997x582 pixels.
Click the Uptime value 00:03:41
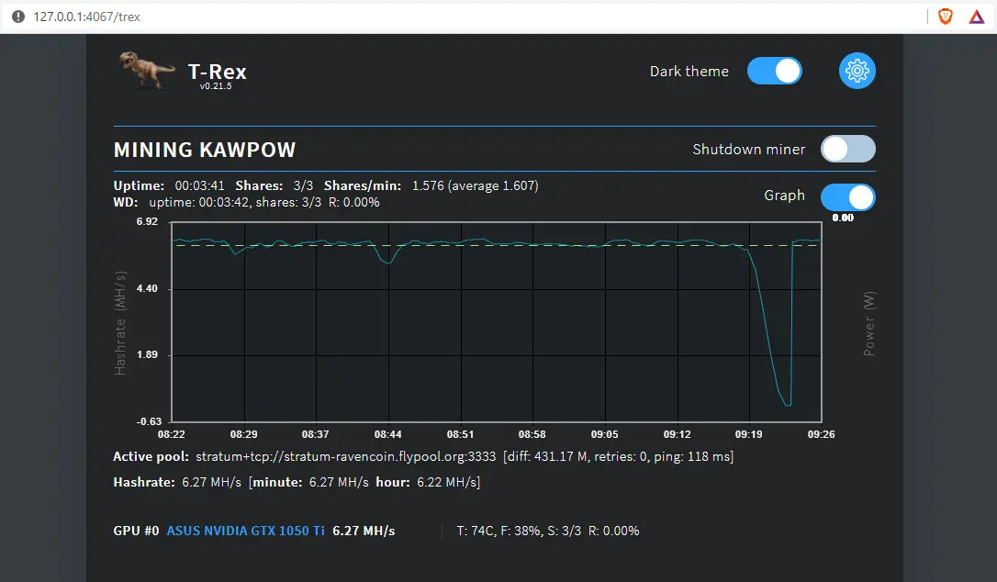coord(199,185)
